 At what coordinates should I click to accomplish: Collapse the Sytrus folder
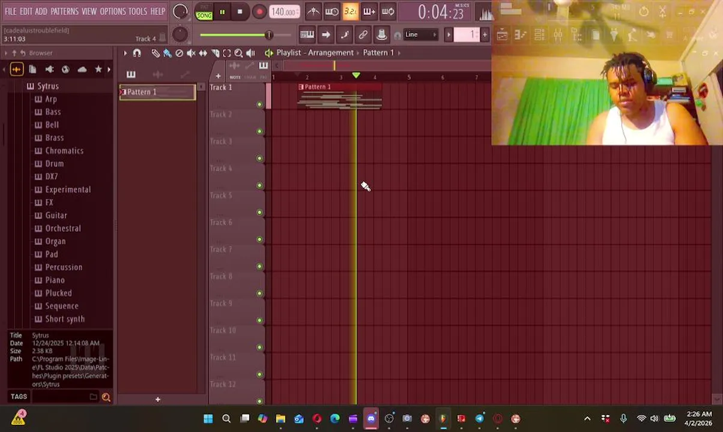(x=42, y=86)
